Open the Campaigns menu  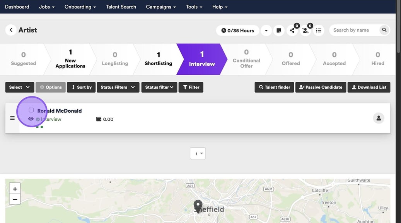click(x=161, y=7)
